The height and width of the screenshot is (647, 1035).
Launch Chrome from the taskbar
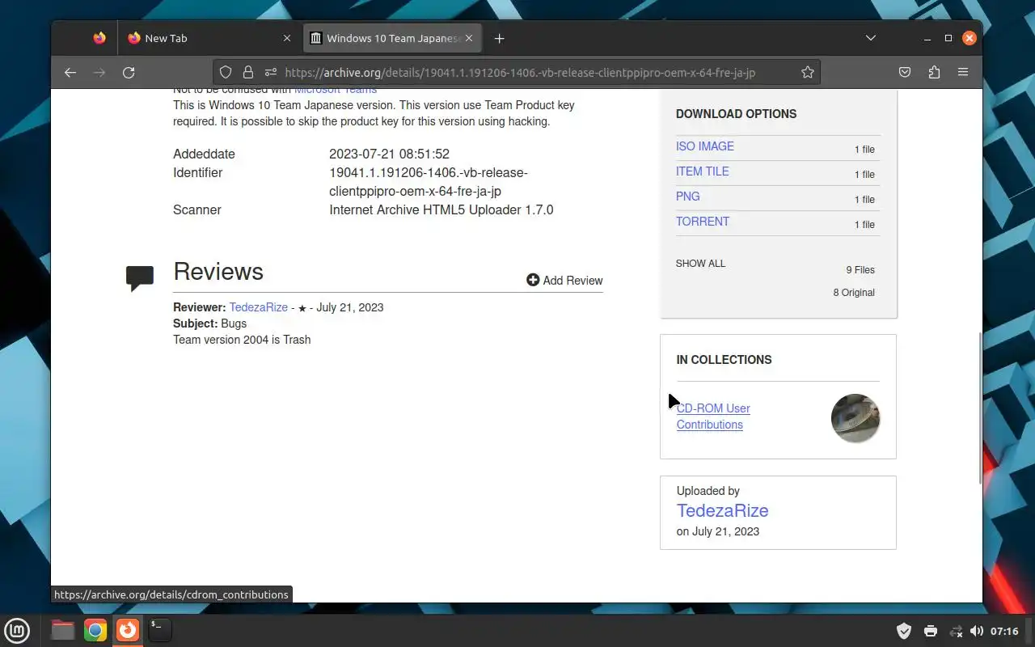(x=95, y=630)
